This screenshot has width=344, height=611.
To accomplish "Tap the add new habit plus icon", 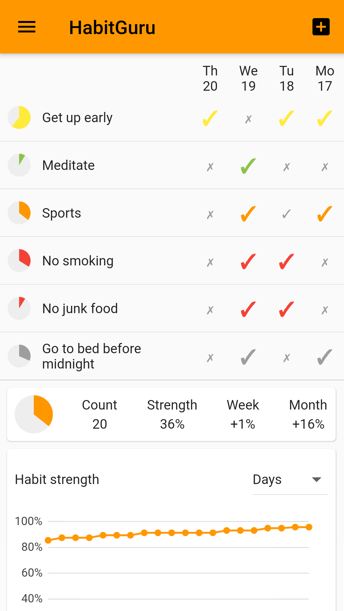I will (321, 27).
